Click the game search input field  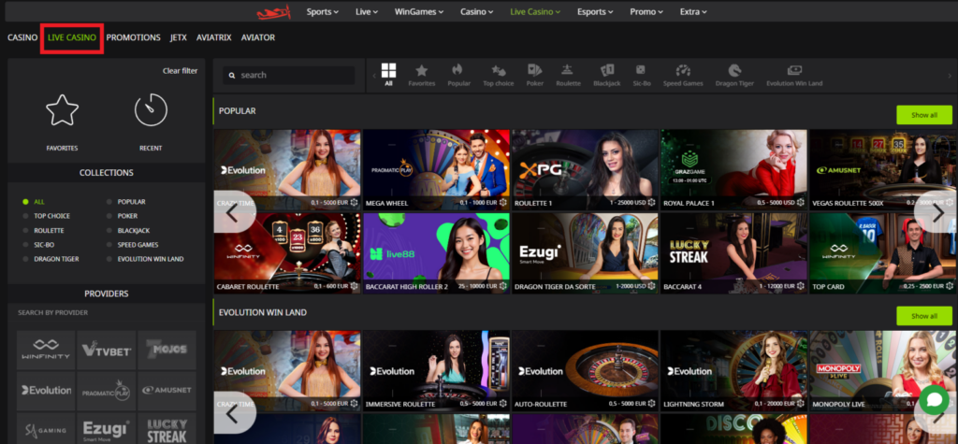[x=289, y=75]
